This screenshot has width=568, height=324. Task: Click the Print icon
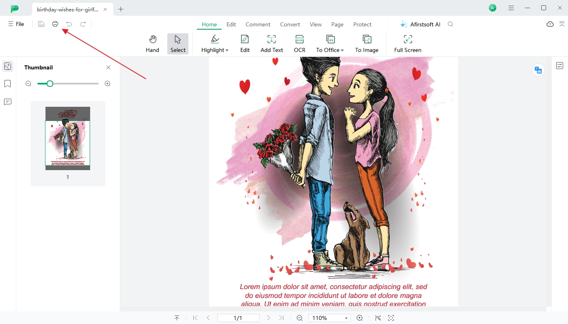[x=55, y=24]
